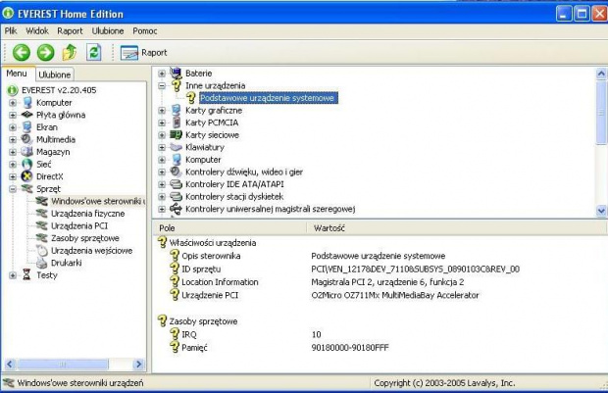Expand Karty graficzne category

[162, 111]
